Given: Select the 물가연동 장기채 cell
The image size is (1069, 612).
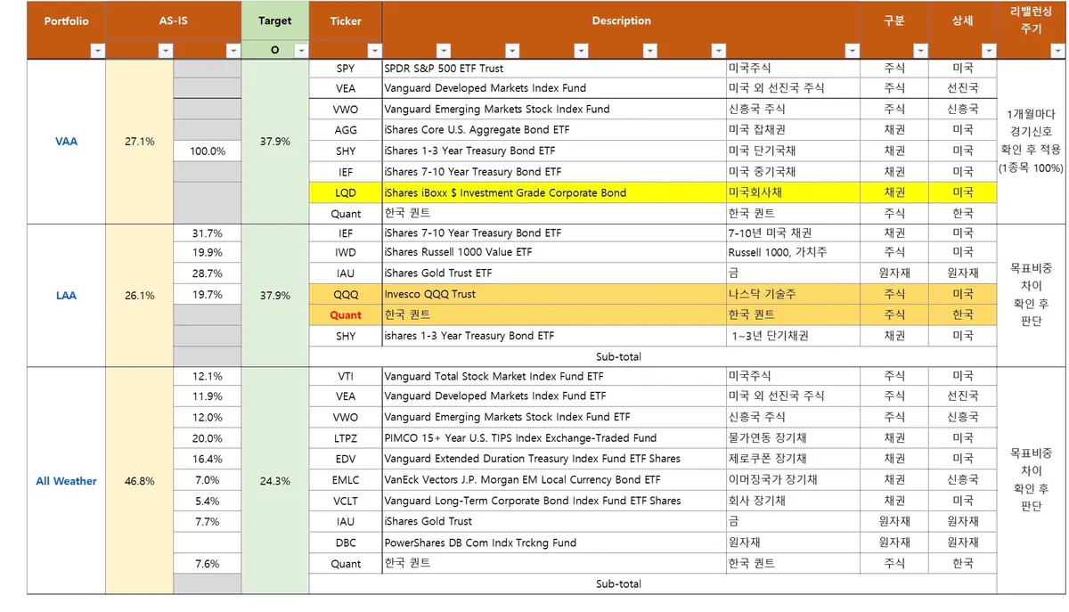Looking at the screenshot, I should click(x=793, y=438).
